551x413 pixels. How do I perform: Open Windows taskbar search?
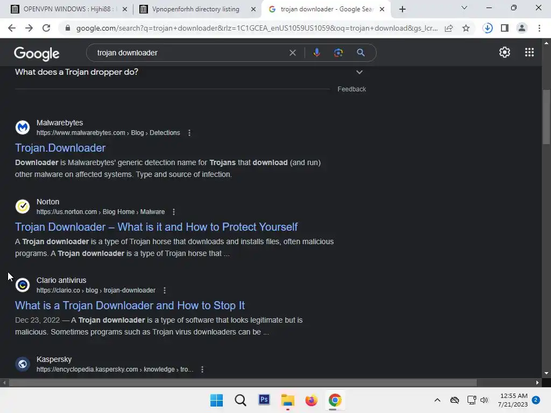(241, 400)
